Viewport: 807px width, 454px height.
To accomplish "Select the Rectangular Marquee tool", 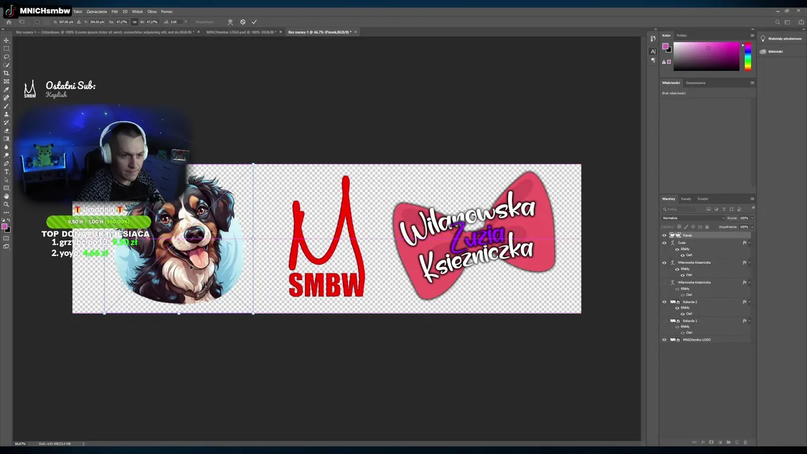I will (x=6, y=49).
